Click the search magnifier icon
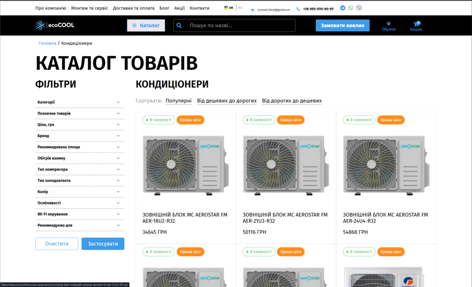The image size is (472, 287). pos(179,25)
